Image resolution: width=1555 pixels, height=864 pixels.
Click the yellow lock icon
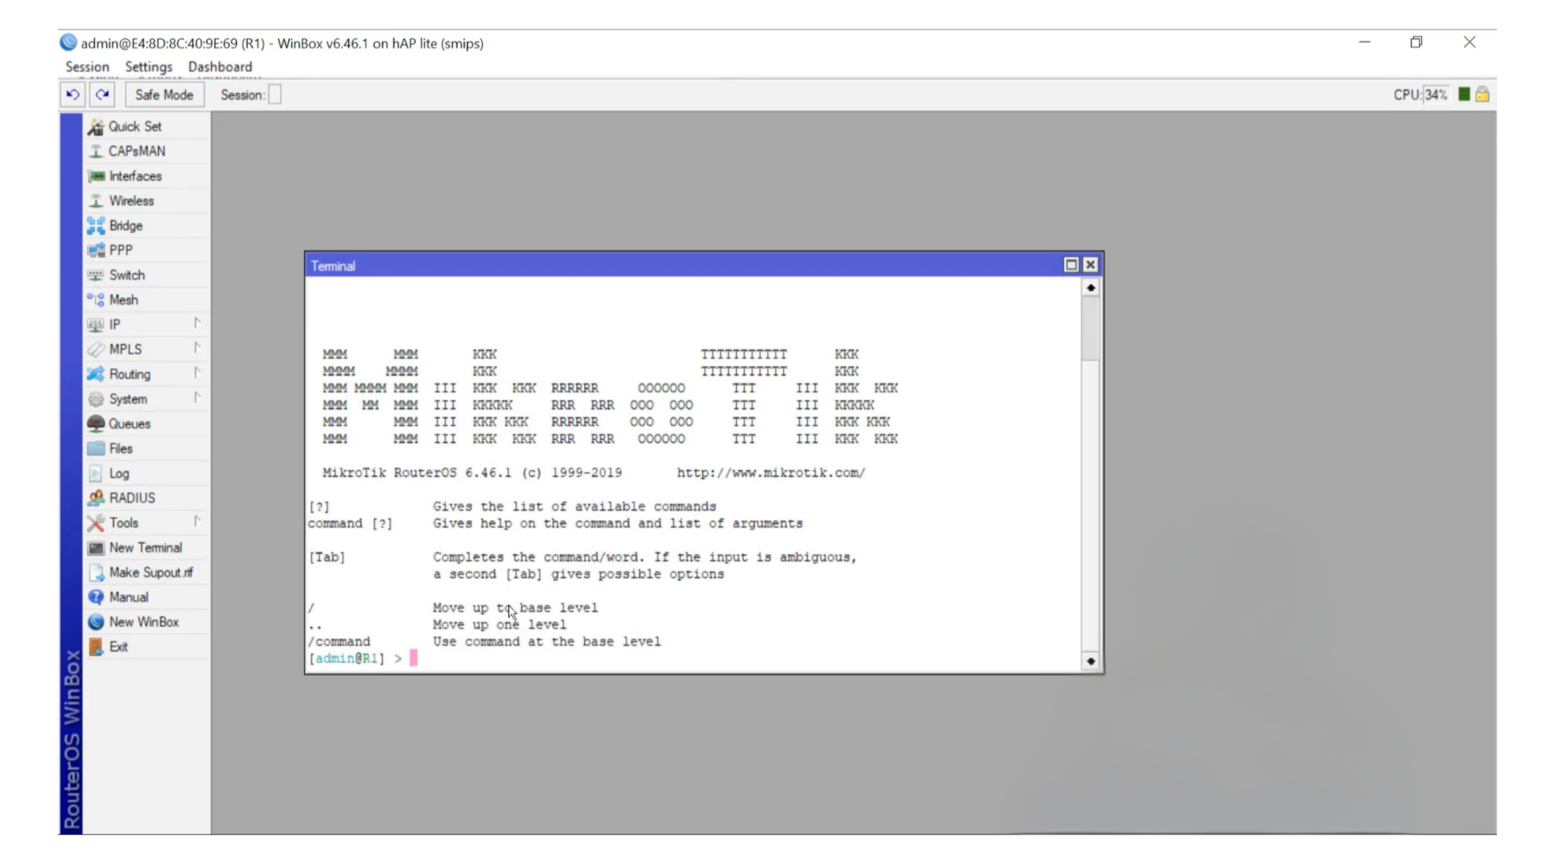pyautogui.click(x=1482, y=94)
